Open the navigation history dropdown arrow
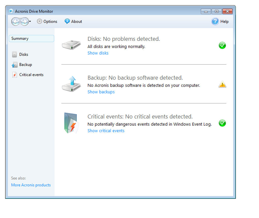259x218 pixels. click(x=30, y=21)
